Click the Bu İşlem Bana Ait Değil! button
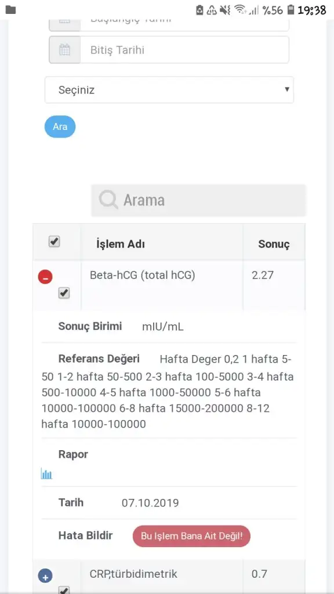334x594 pixels. point(191,536)
